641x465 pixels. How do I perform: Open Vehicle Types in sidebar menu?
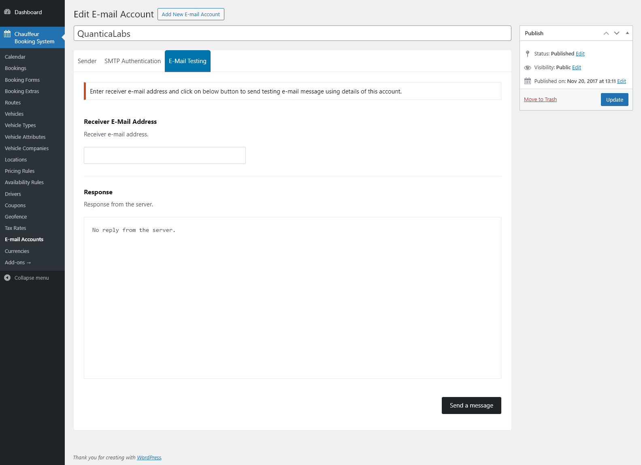[x=20, y=125]
